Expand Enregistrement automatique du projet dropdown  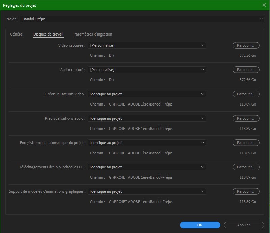[147, 143]
